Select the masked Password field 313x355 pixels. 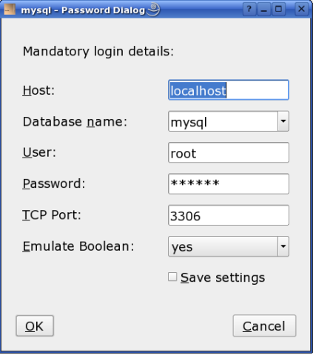point(229,183)
